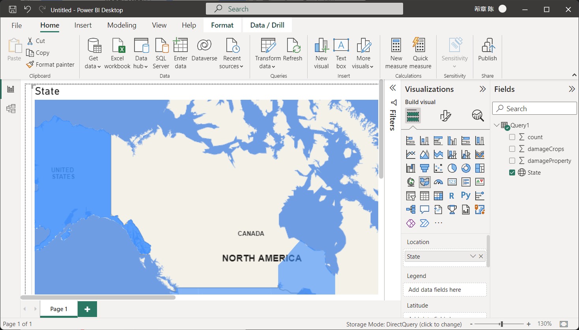Select the Card 123 visual
This screenshot has height=330, width=579.
(452, 182)
